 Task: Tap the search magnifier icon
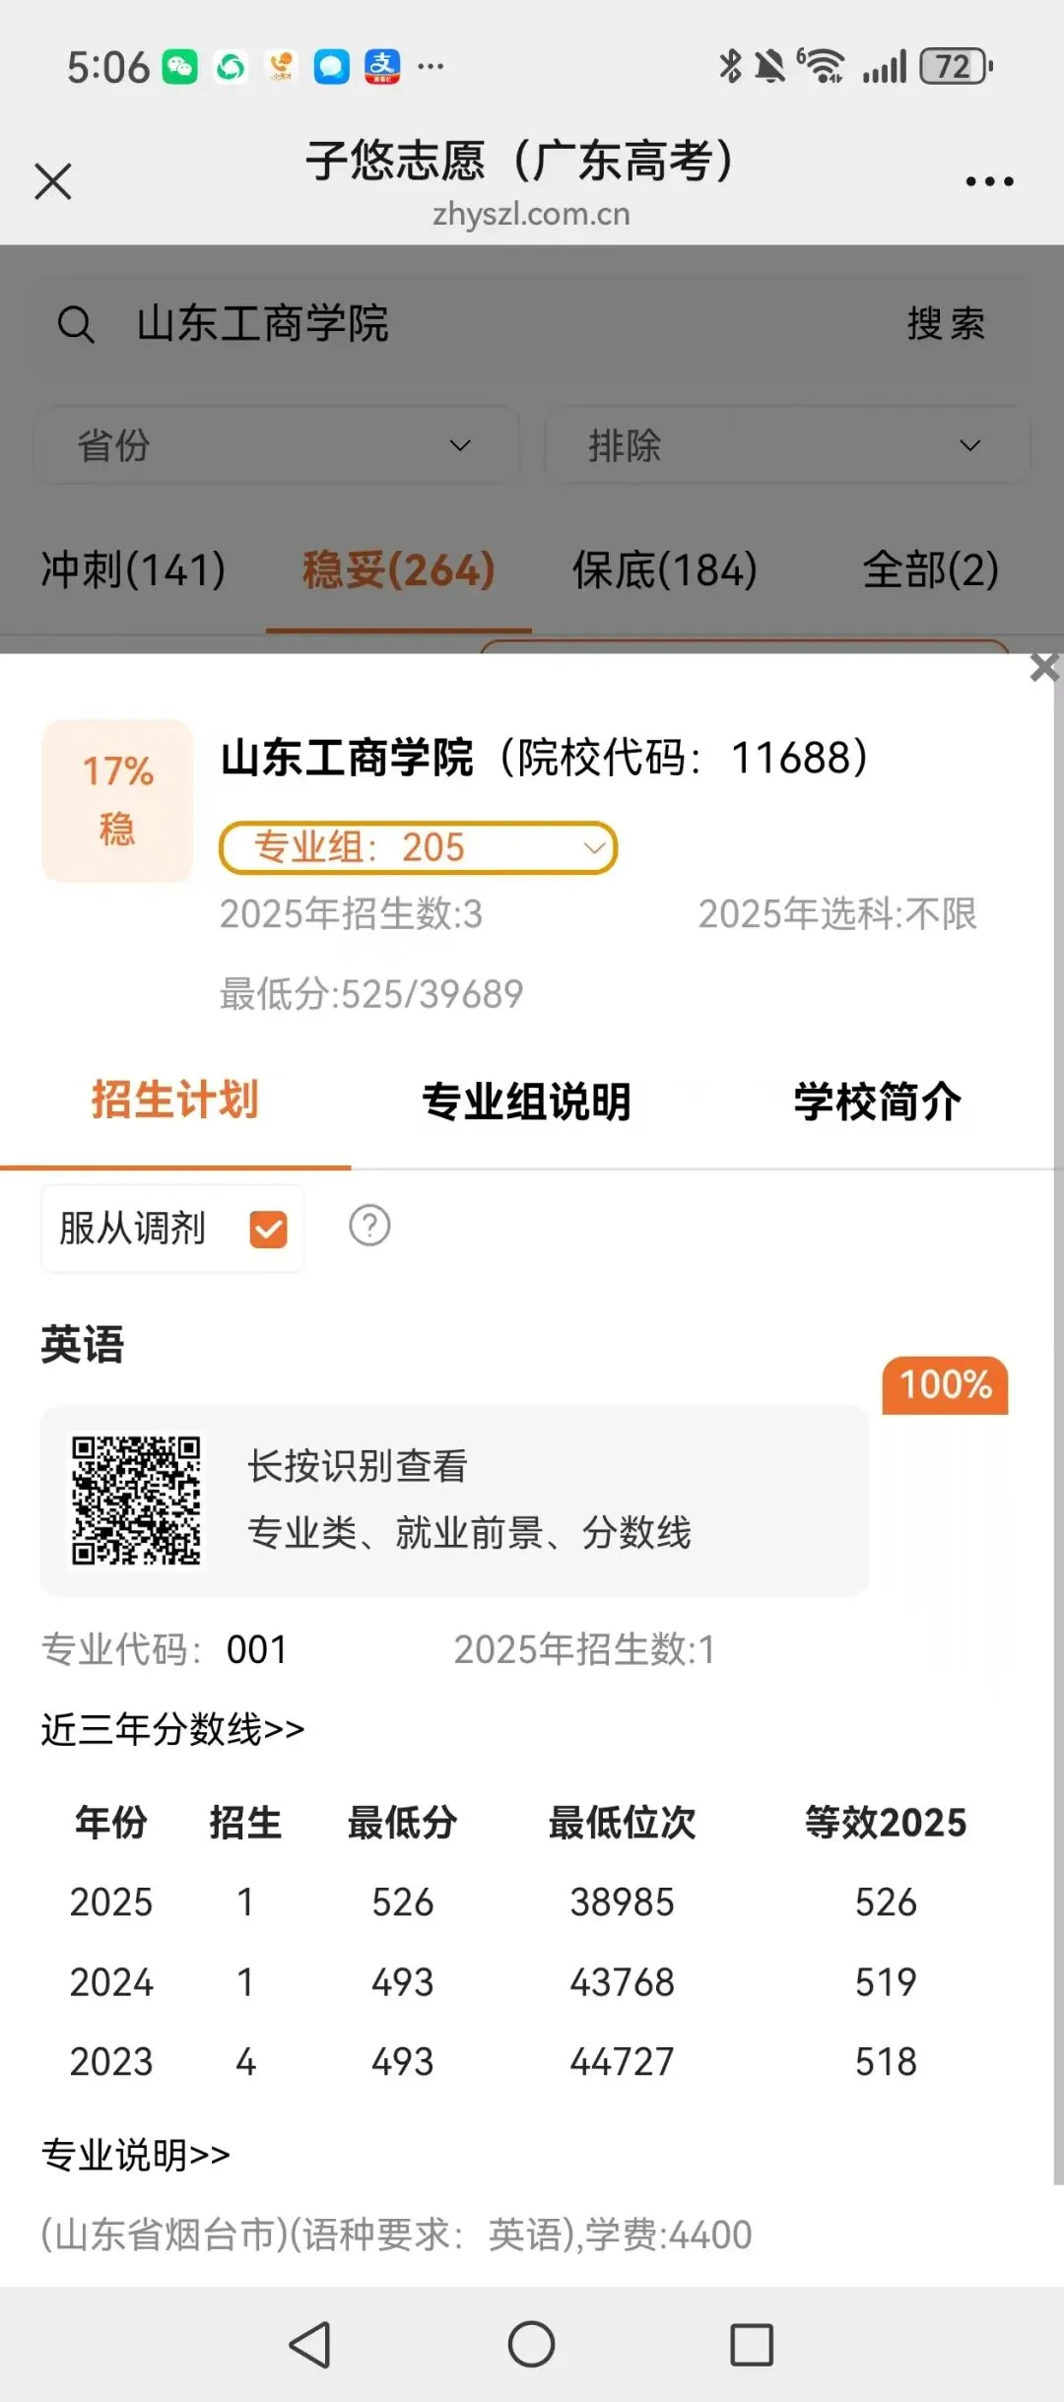tap(76, 324)
